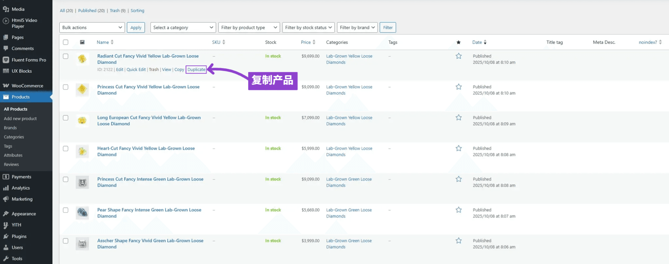The height and width of the screenshot is (264, 669).
Task: Star the Heart-Cut Fancy Vivid Yellow product
Action: [x=458, y=149]
